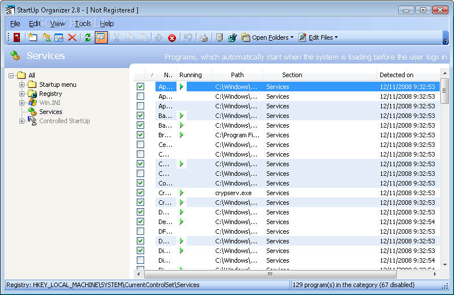Screen dimensions: 454x295
Task: Enable the DF... service checkbox
Action: click(140, 231)
